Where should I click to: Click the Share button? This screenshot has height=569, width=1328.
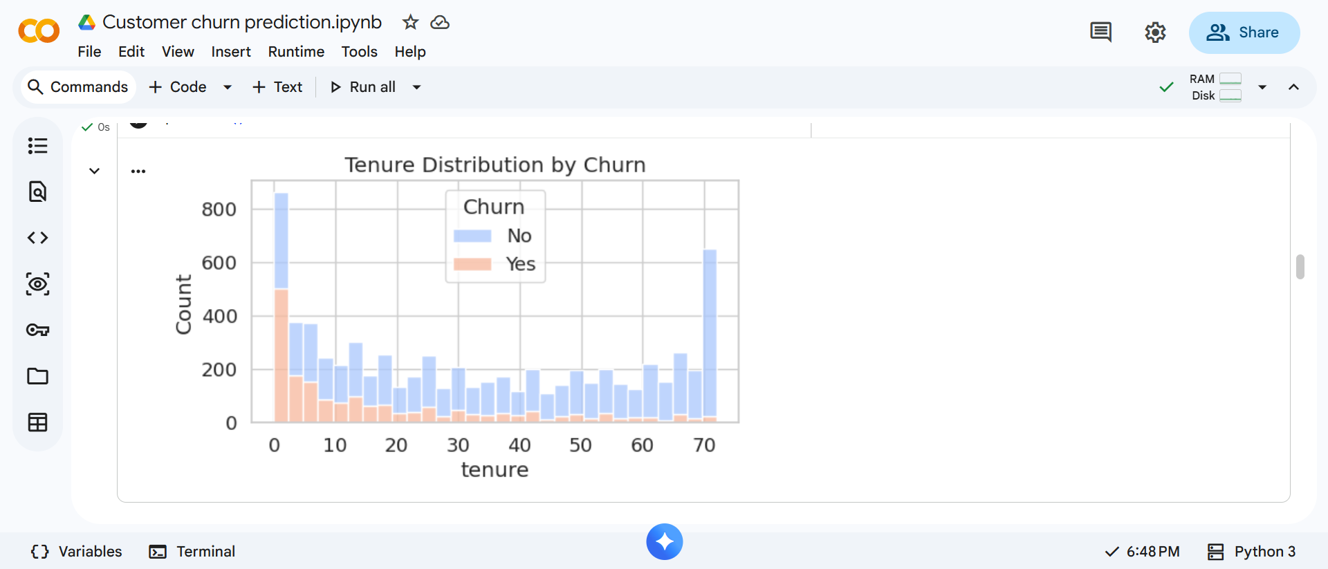coord(1244,32)
